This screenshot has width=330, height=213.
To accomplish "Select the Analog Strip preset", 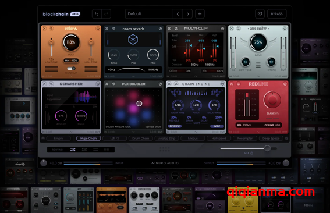I will [x=166, y=139].
